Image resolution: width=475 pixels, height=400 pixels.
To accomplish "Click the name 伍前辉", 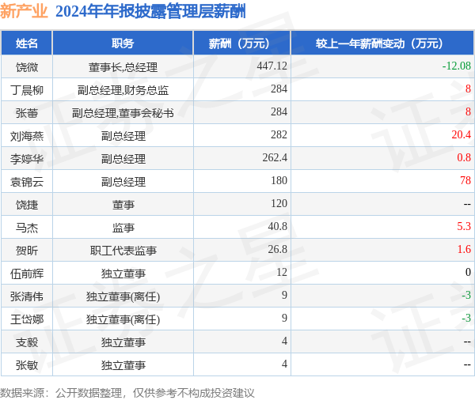I will 27,274.
